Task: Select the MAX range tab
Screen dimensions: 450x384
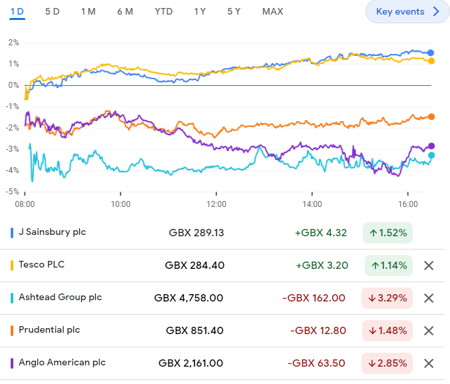Action: click(273, 12)
